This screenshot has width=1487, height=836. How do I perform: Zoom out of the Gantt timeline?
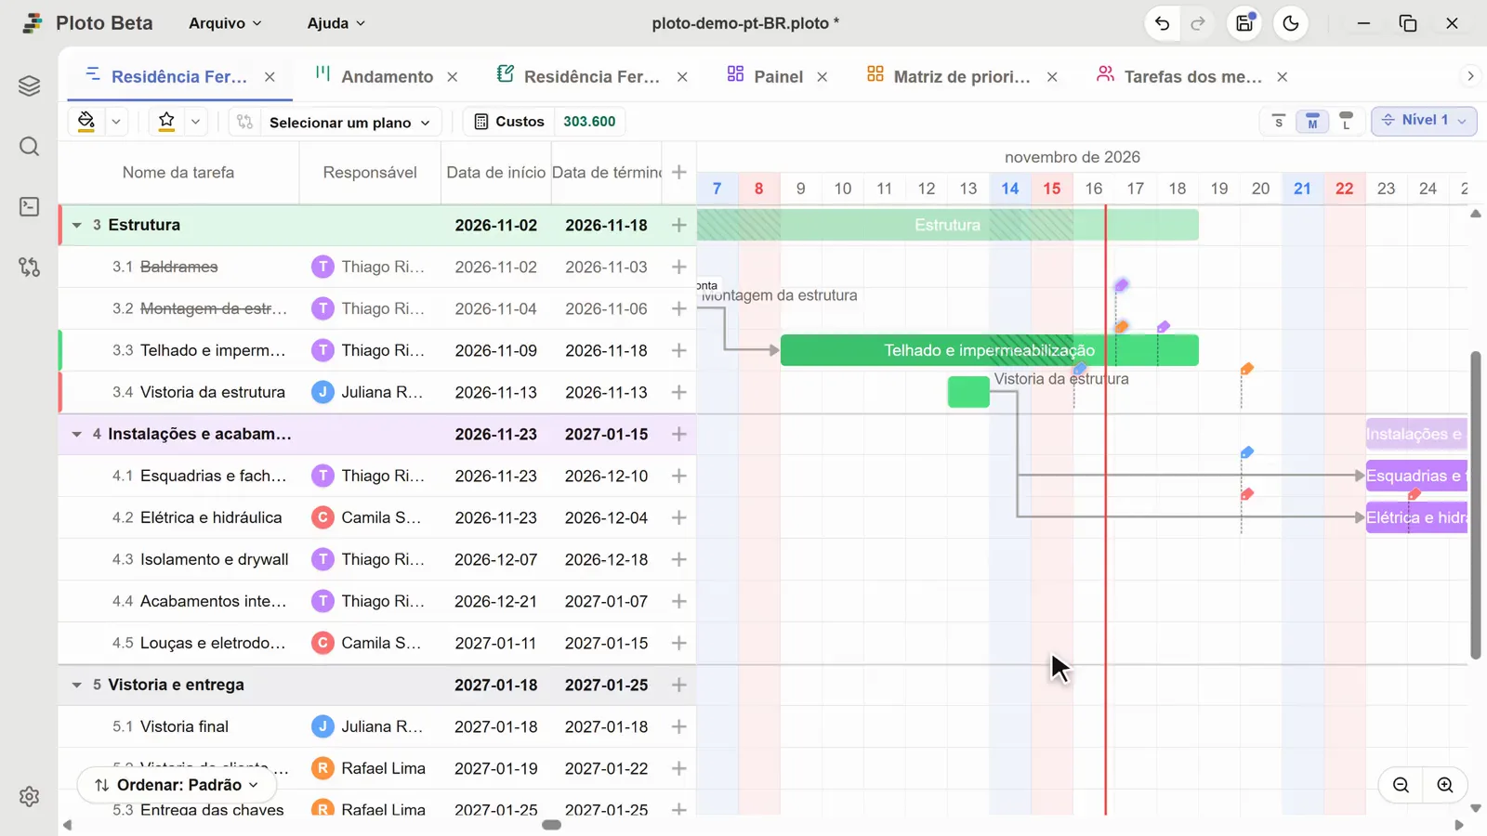click(1401, 785)
